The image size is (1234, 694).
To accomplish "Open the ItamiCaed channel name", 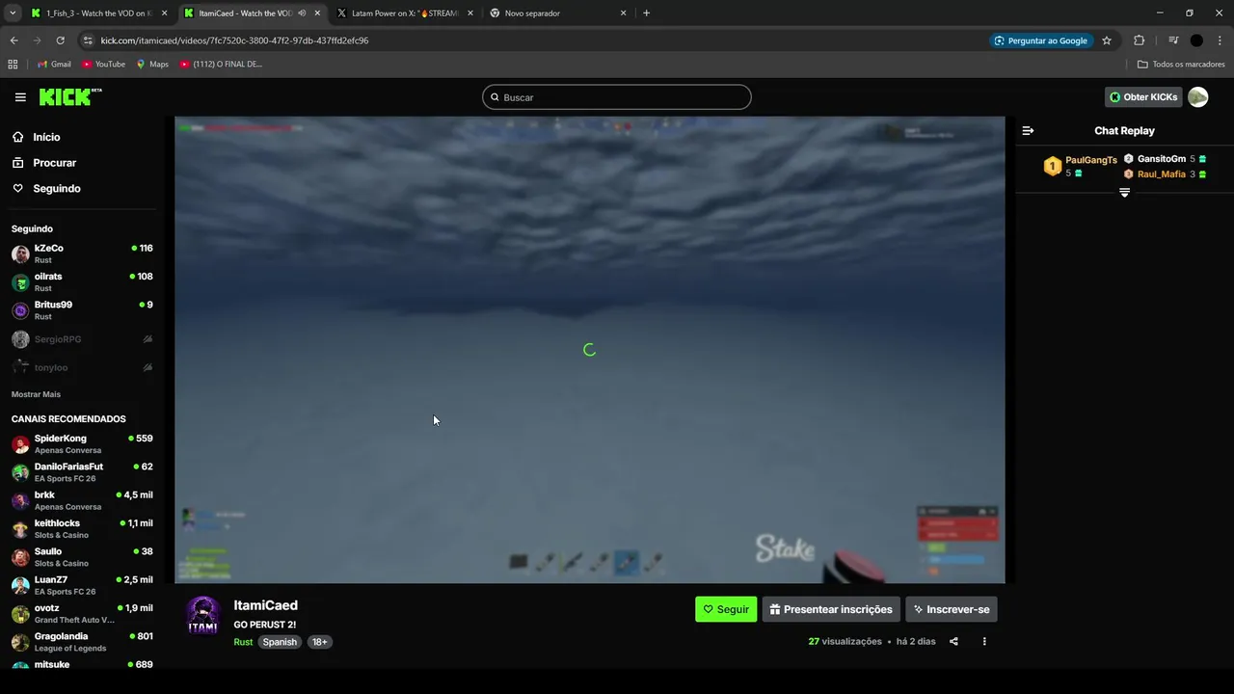I will pyautogui.click(x=265, y=605).
